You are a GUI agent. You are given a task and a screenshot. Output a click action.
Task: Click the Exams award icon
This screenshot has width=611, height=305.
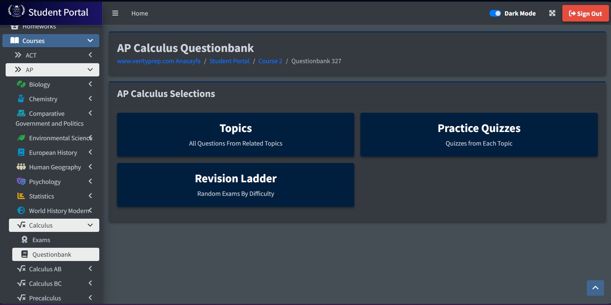tap(24, 240)
